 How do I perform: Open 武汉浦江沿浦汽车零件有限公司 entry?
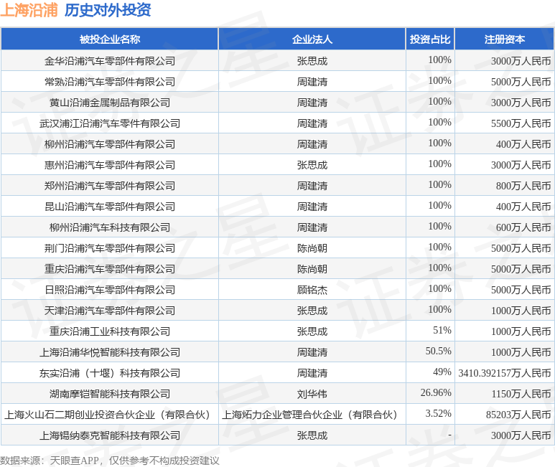click(109, 123)
